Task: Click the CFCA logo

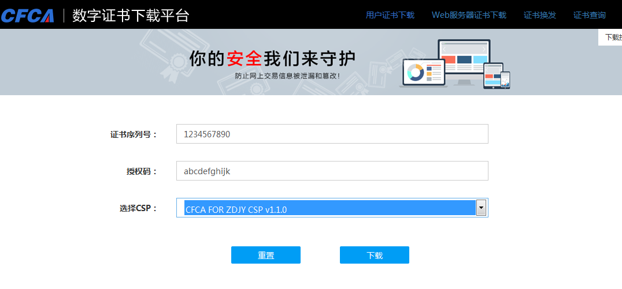Action: (x=27, y=16)
